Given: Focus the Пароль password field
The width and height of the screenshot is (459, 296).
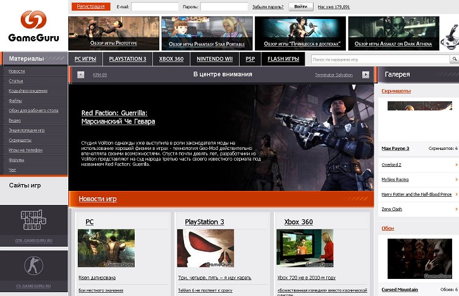Looking at the screenshot, I should [x=224, y=7].
